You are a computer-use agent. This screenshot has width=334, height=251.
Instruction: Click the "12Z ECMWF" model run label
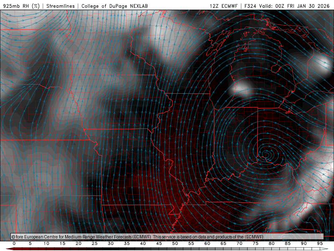223,6
